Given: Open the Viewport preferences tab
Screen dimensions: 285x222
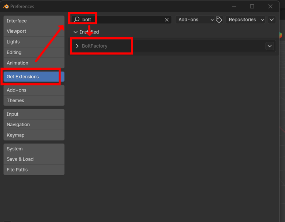Looking at the screenshot, I should tap(34, 31).
